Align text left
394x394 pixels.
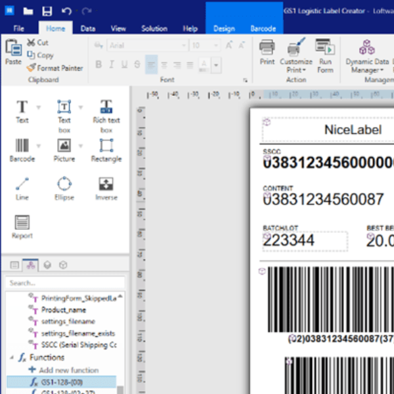click(x=151, y=64)
